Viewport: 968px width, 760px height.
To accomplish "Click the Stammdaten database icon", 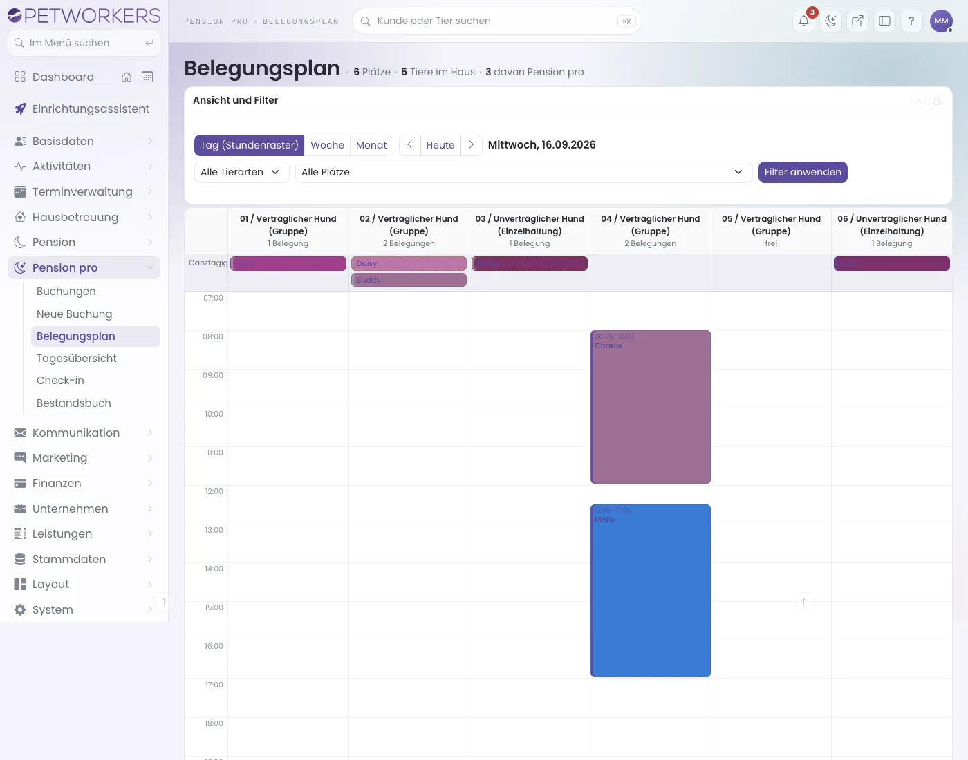I will coord(20,559).
